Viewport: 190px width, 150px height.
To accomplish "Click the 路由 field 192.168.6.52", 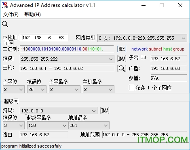I will pos(44,135).
